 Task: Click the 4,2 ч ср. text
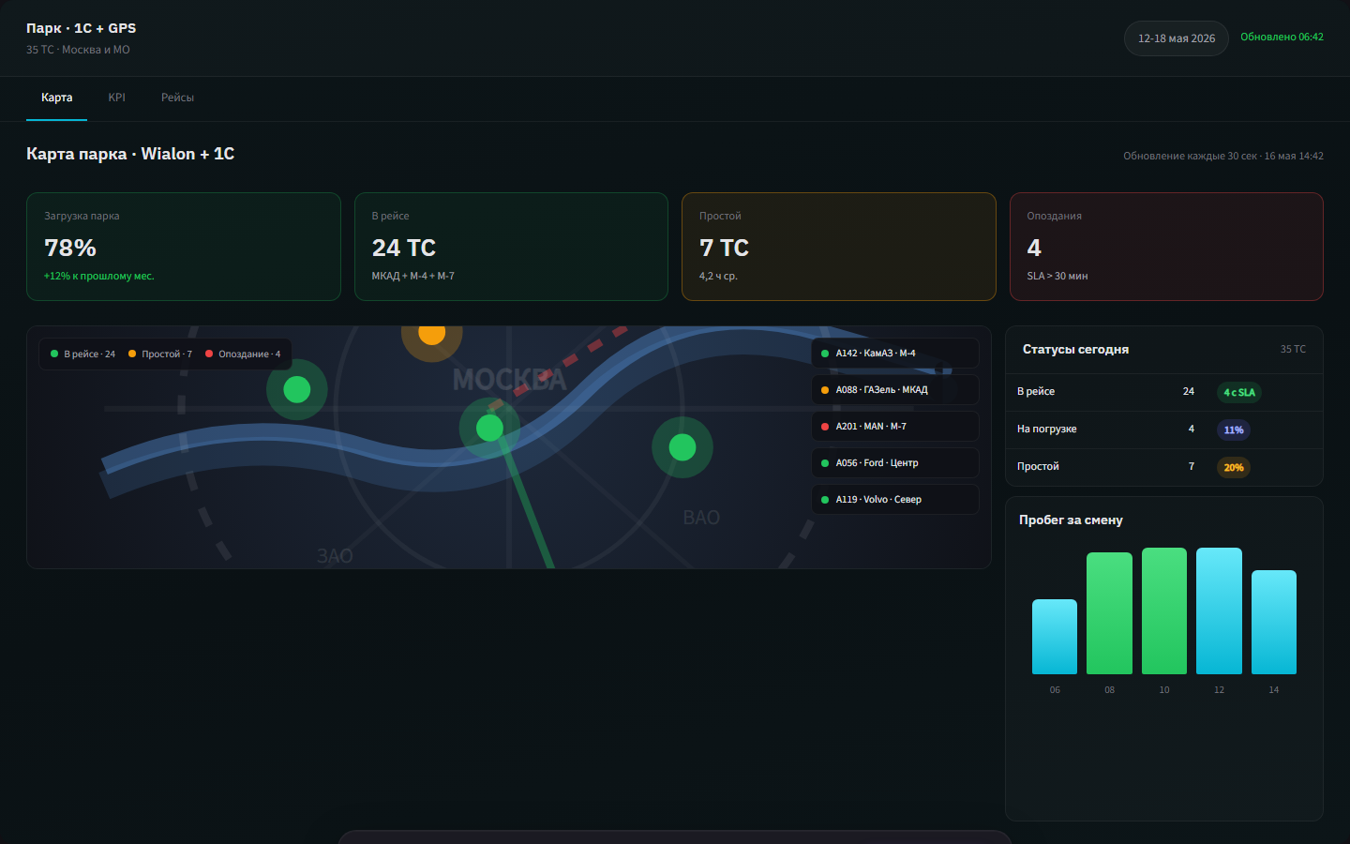(x=718, y=277)
